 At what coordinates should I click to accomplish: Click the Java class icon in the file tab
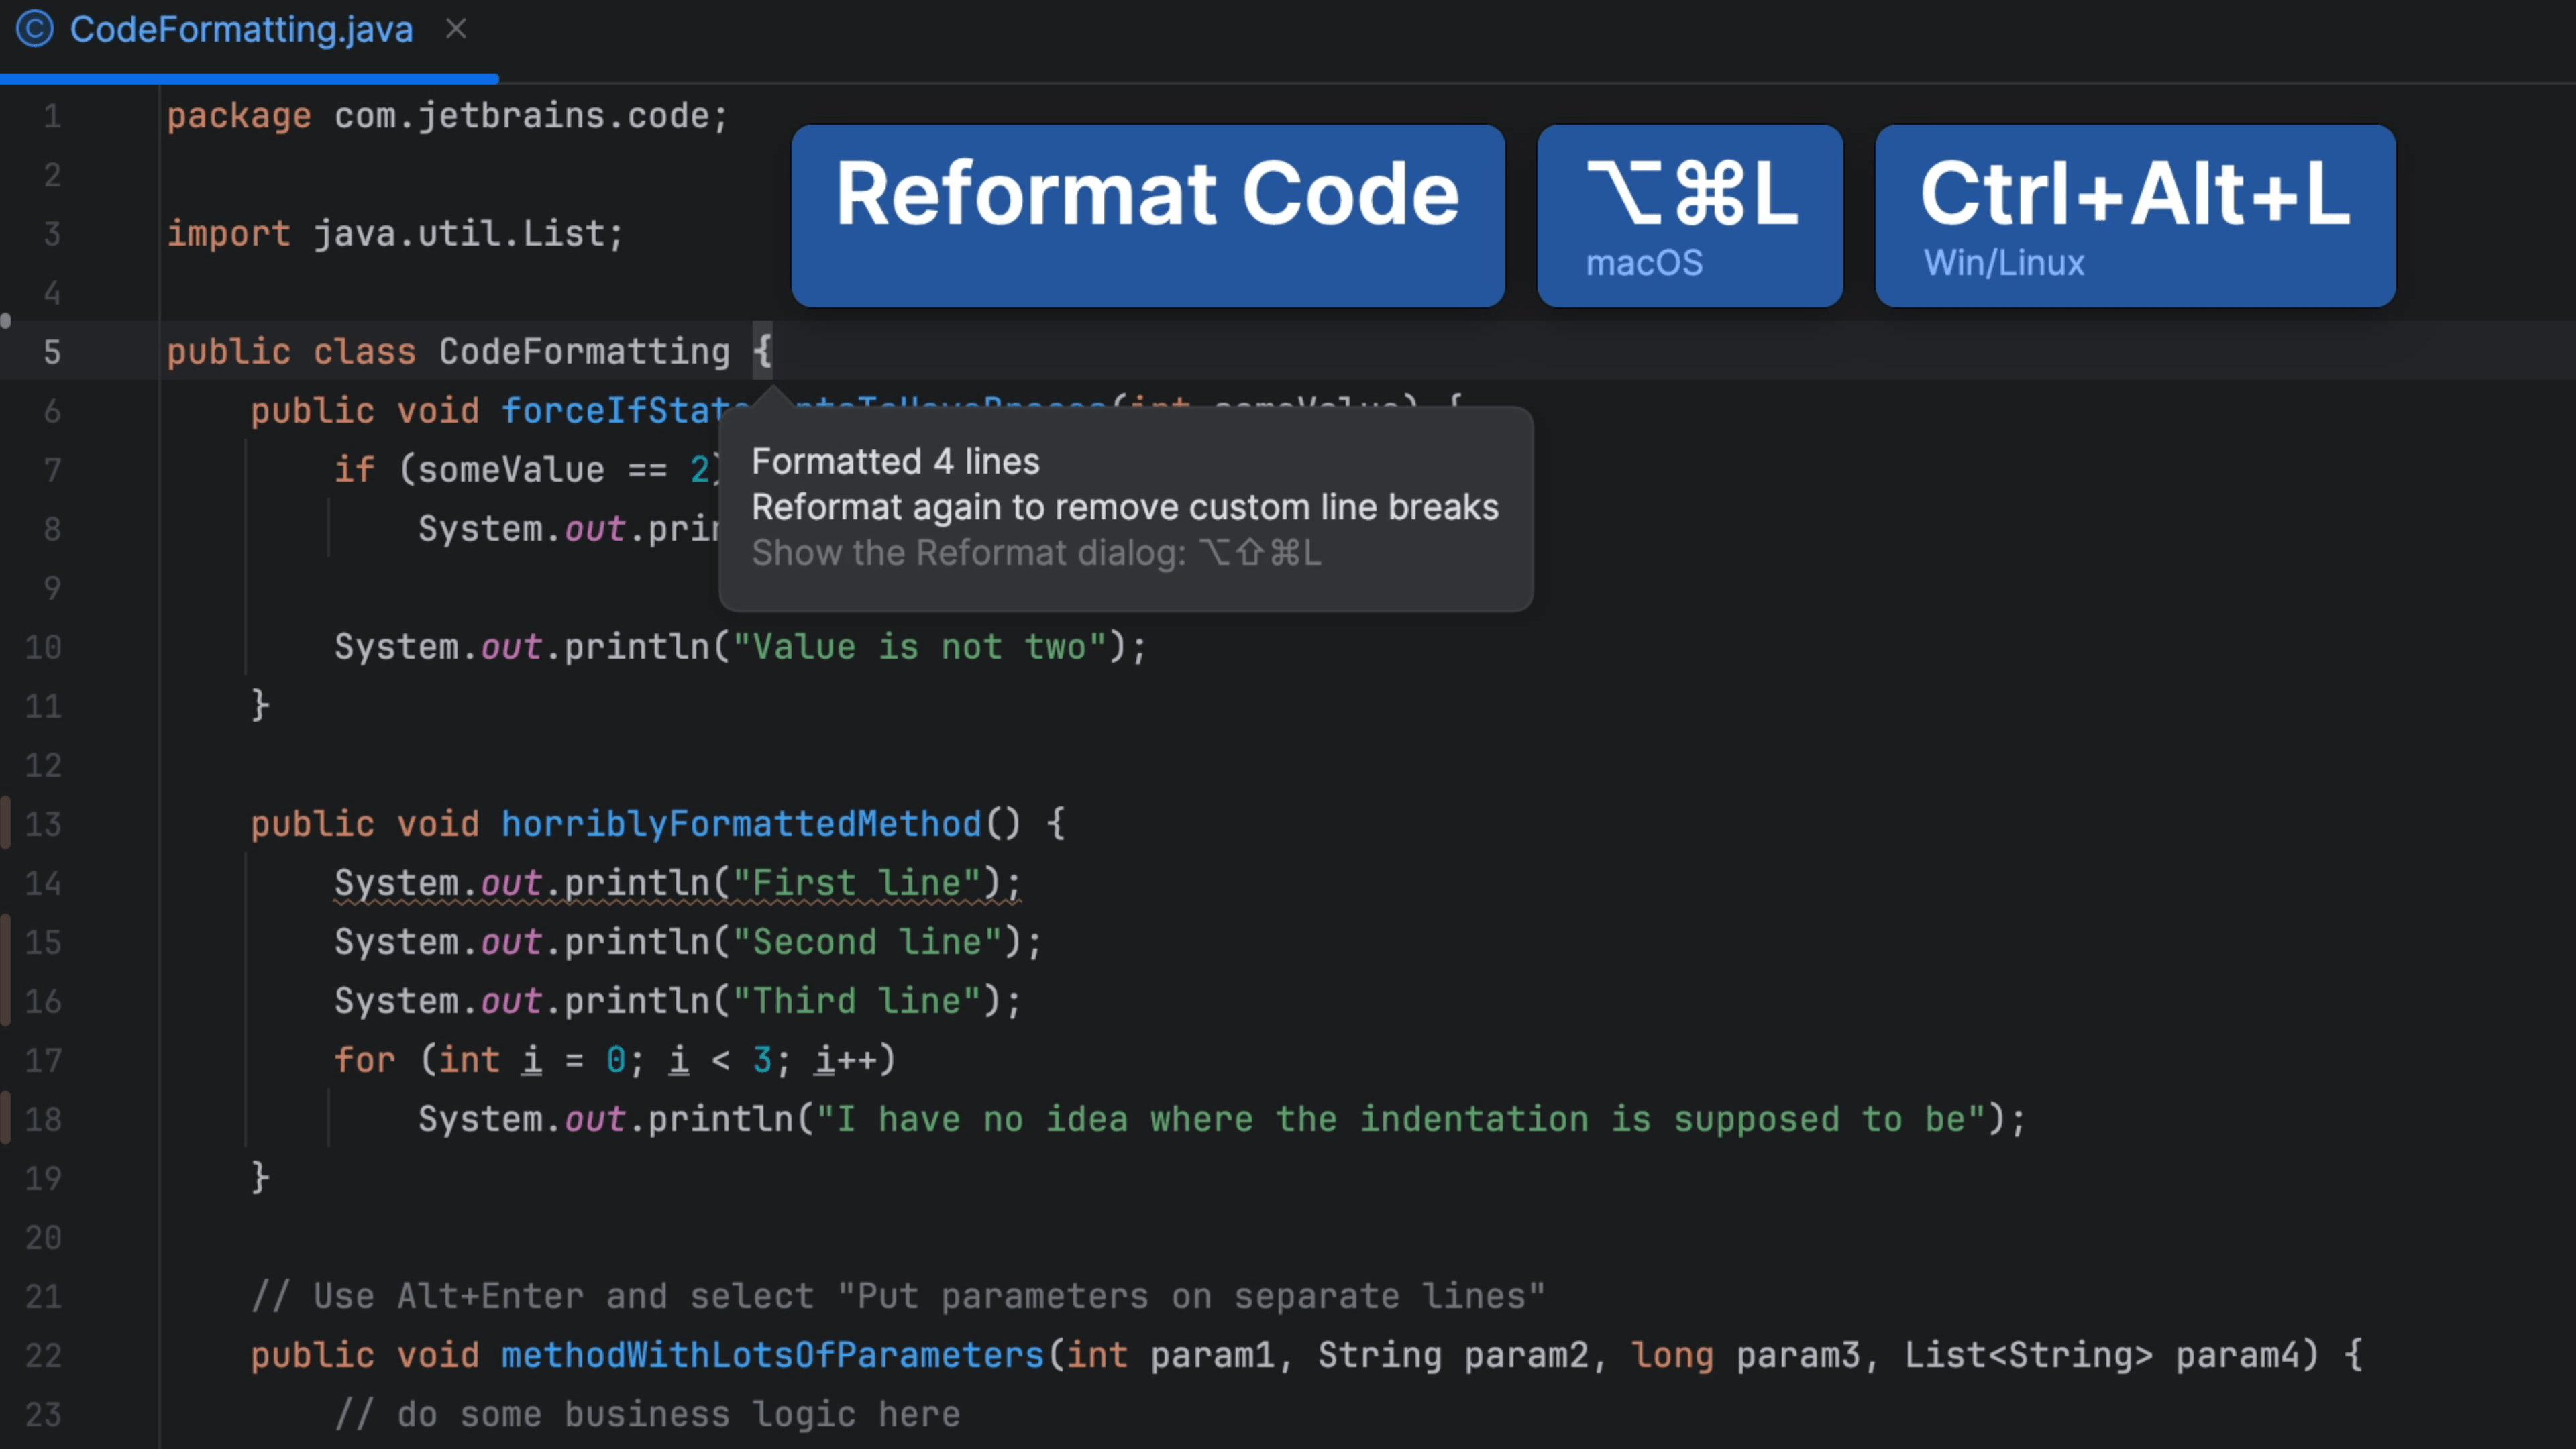[x=34, y=29]
